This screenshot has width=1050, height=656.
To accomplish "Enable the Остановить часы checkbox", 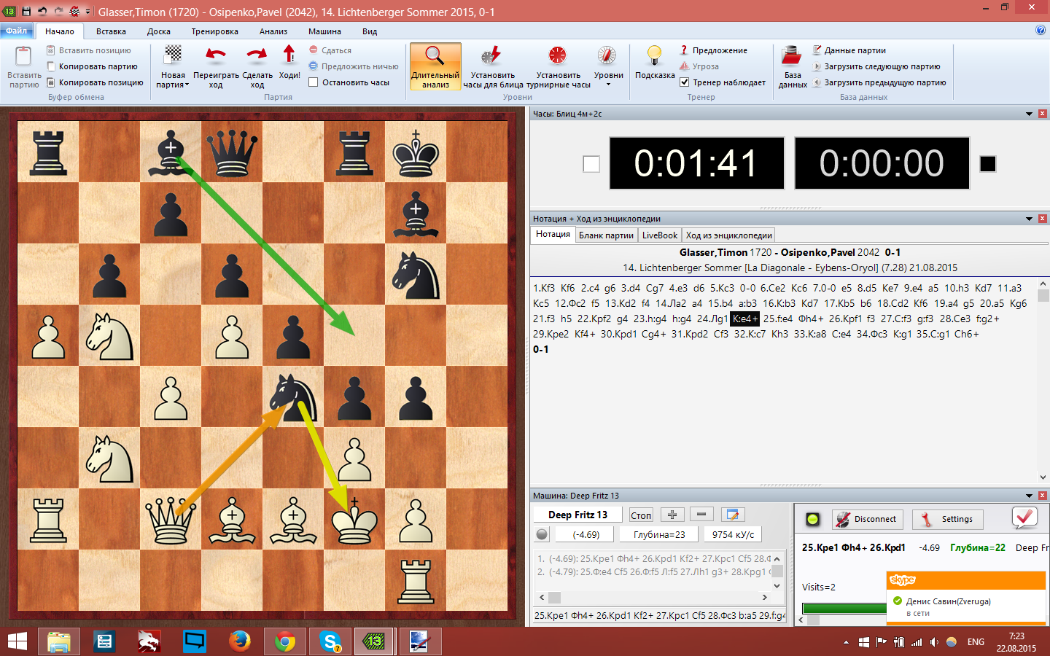I will 314,82.
